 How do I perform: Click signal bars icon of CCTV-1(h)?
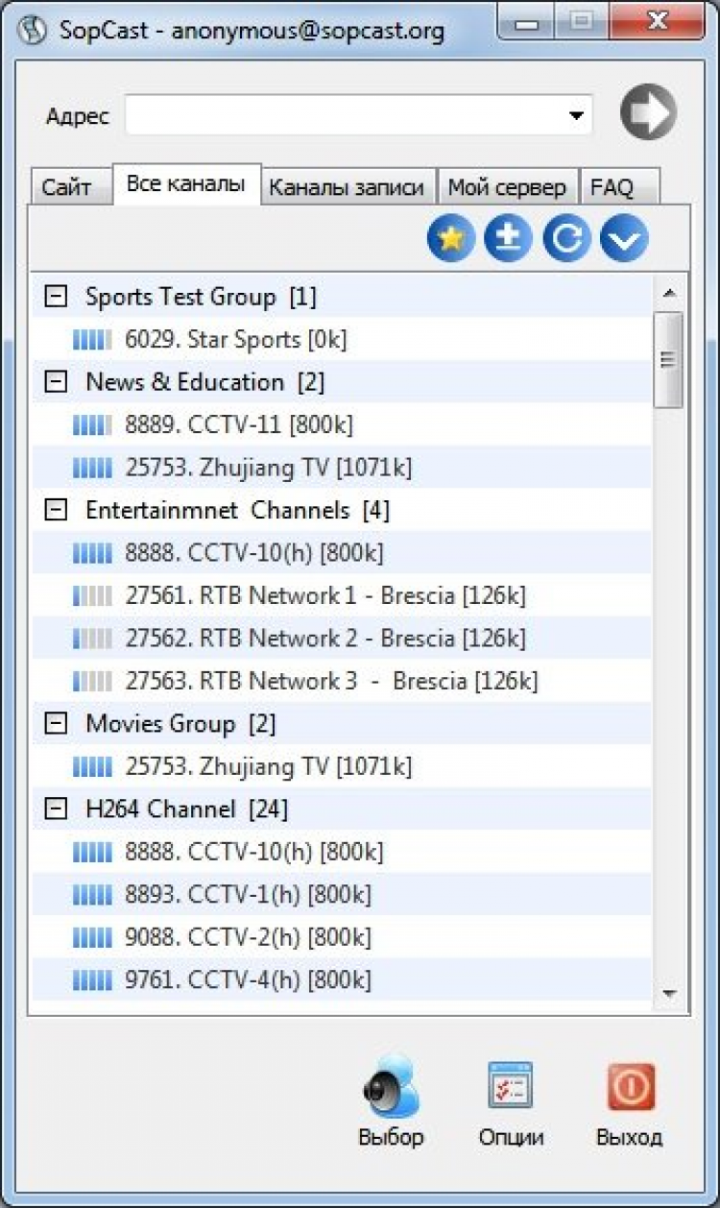[92, 895]
